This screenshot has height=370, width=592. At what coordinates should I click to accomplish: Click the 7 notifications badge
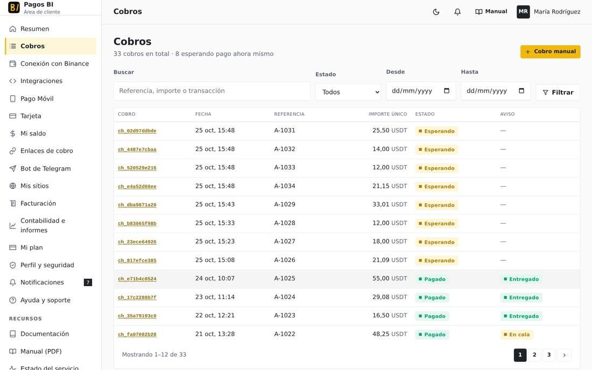click(88, 282)
